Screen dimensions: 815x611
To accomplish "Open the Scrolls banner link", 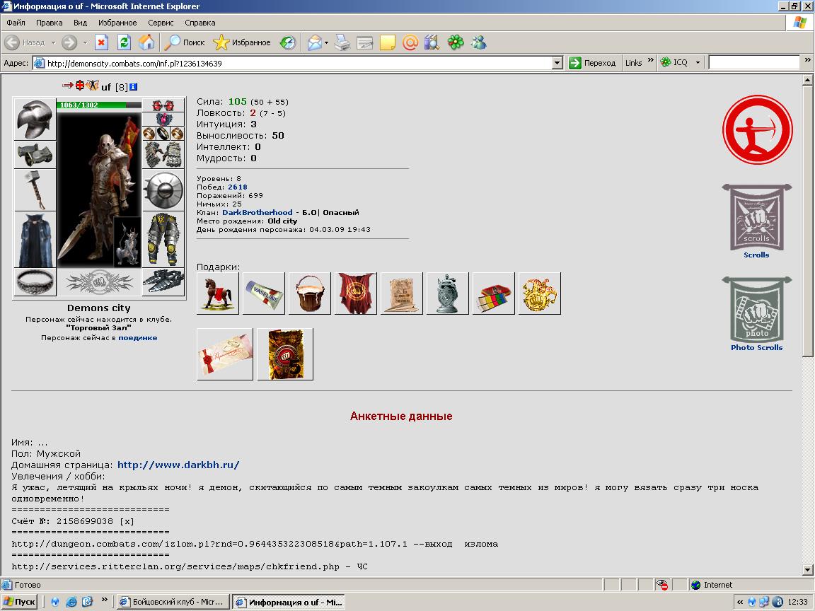I will [757, 221].
